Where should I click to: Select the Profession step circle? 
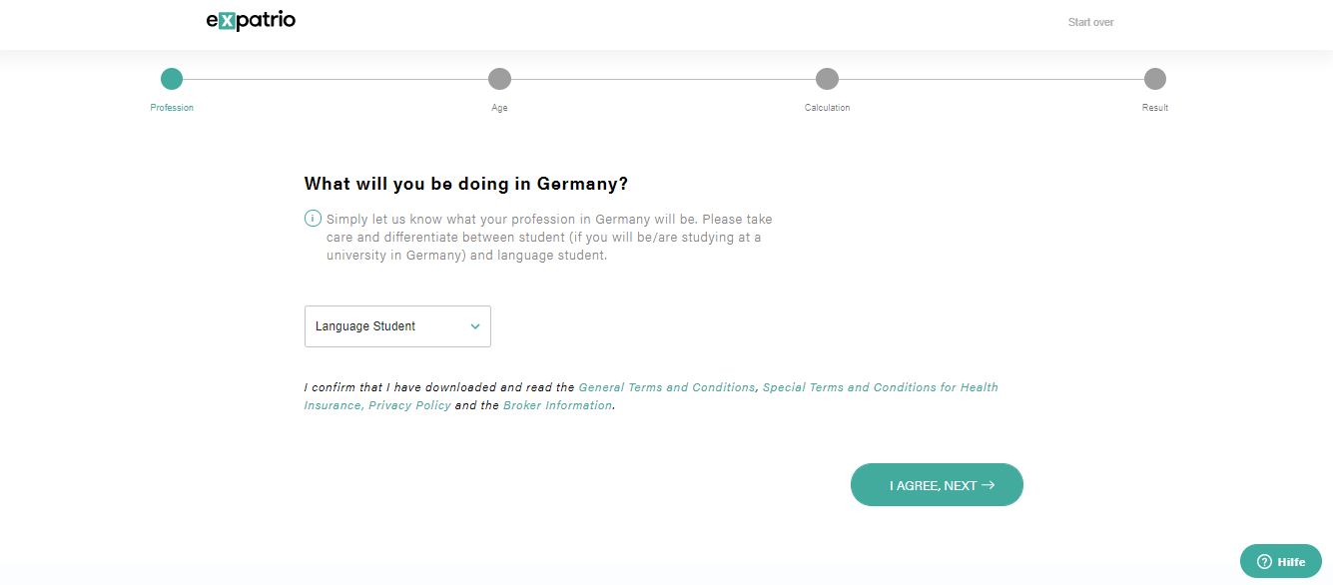[172, 79]
